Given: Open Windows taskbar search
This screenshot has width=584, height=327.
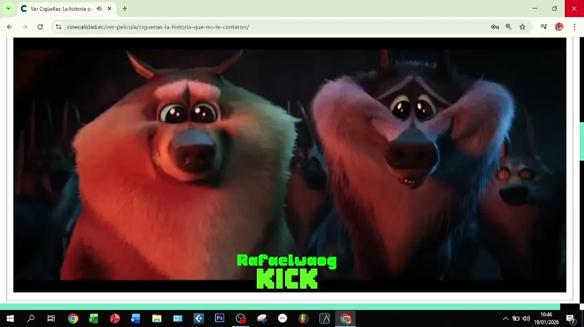Looking at the screenshot, I should point(30,318).
